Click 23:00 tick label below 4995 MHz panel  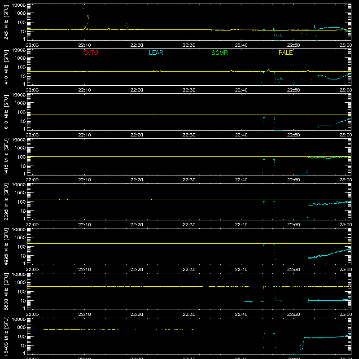tap(346, 270)
